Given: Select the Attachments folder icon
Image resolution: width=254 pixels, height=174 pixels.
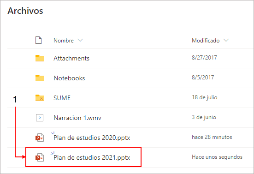Looking at the screenshot, I should pos(40,58).
